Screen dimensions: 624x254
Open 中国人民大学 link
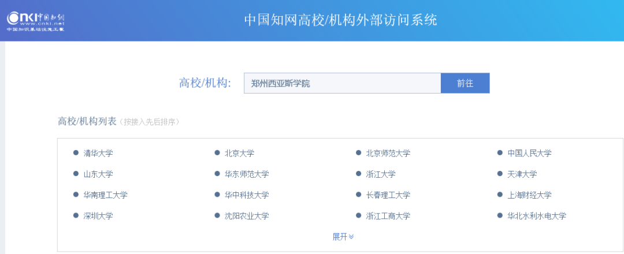[x=530, y=153]
